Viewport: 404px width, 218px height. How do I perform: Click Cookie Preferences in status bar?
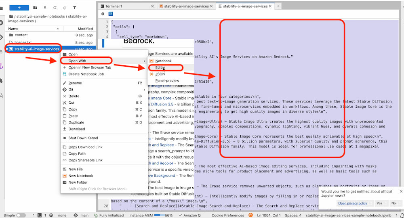228,215
